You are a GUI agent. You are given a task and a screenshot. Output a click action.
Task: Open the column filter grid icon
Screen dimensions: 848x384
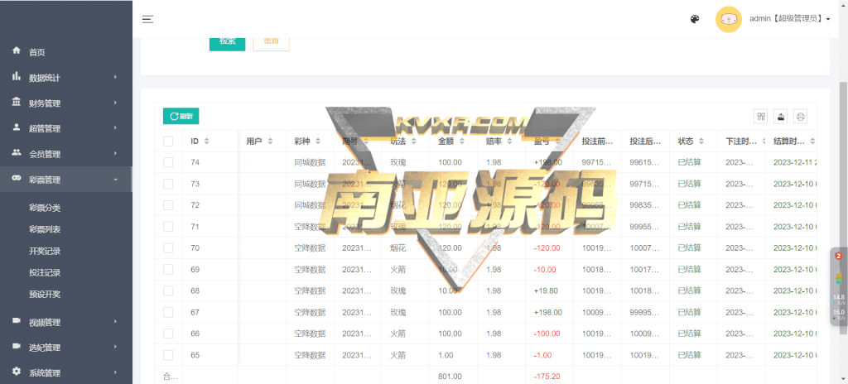(x=762, y=117)
